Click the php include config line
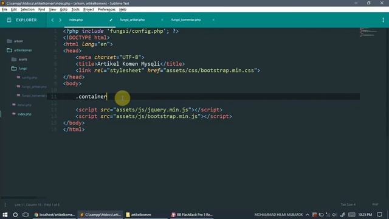This screenshot has height=219, width=389. 120,31
